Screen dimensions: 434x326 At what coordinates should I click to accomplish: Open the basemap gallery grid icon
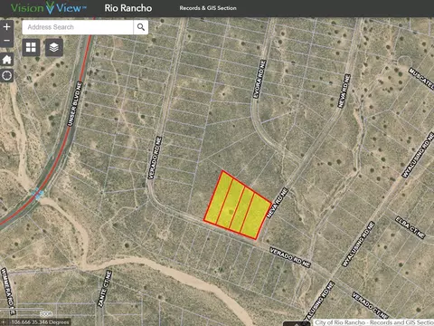[31, 47]
